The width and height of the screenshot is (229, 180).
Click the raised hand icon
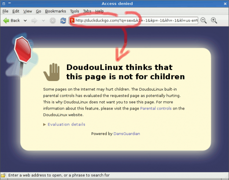[x=52, y=72]
